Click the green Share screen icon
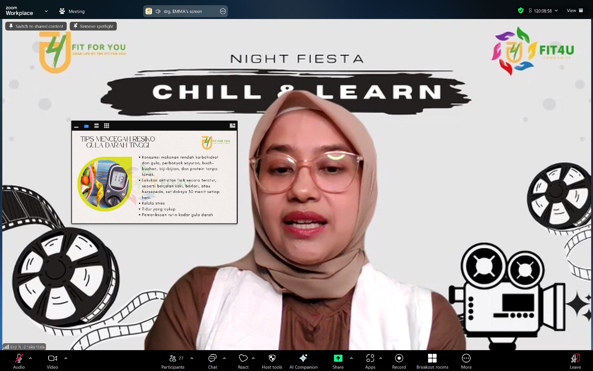This screenshot has height=371, width=593. point(338,358)
